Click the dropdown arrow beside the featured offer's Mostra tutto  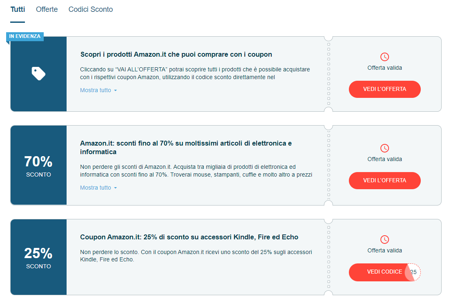coord(116,91)
